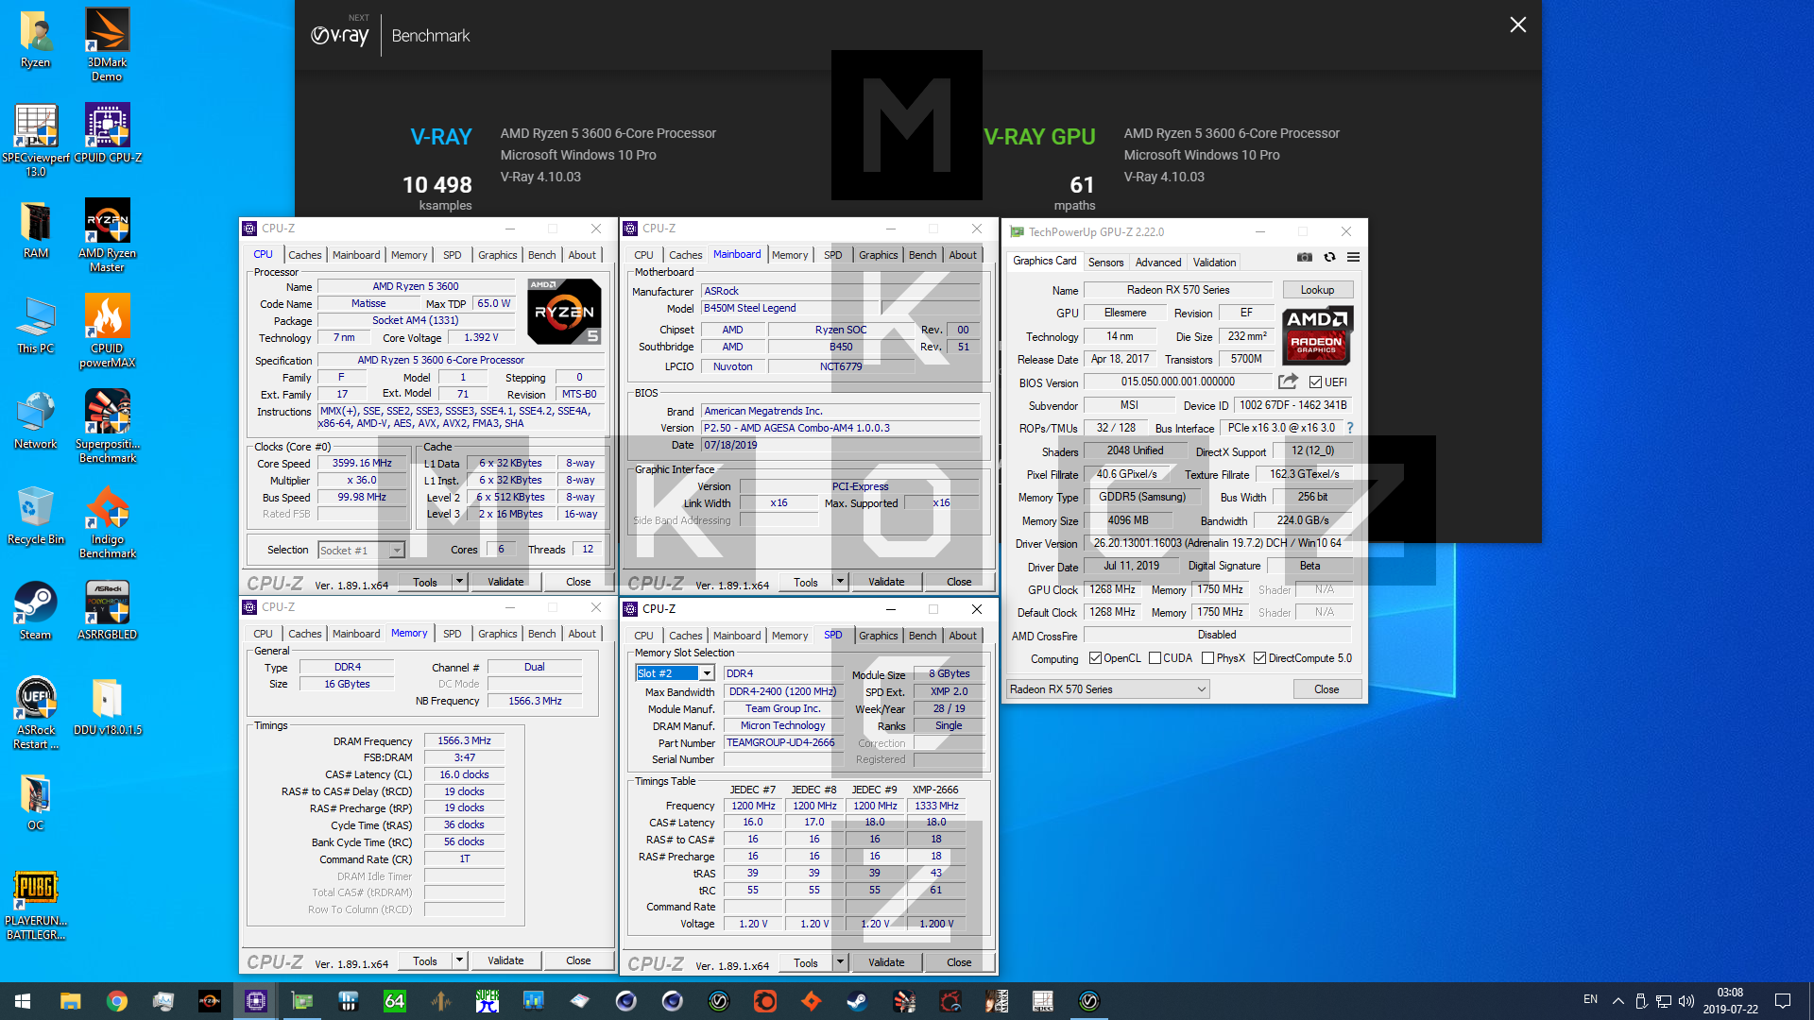Click the volume icon in system tray

(1686, 1001)
